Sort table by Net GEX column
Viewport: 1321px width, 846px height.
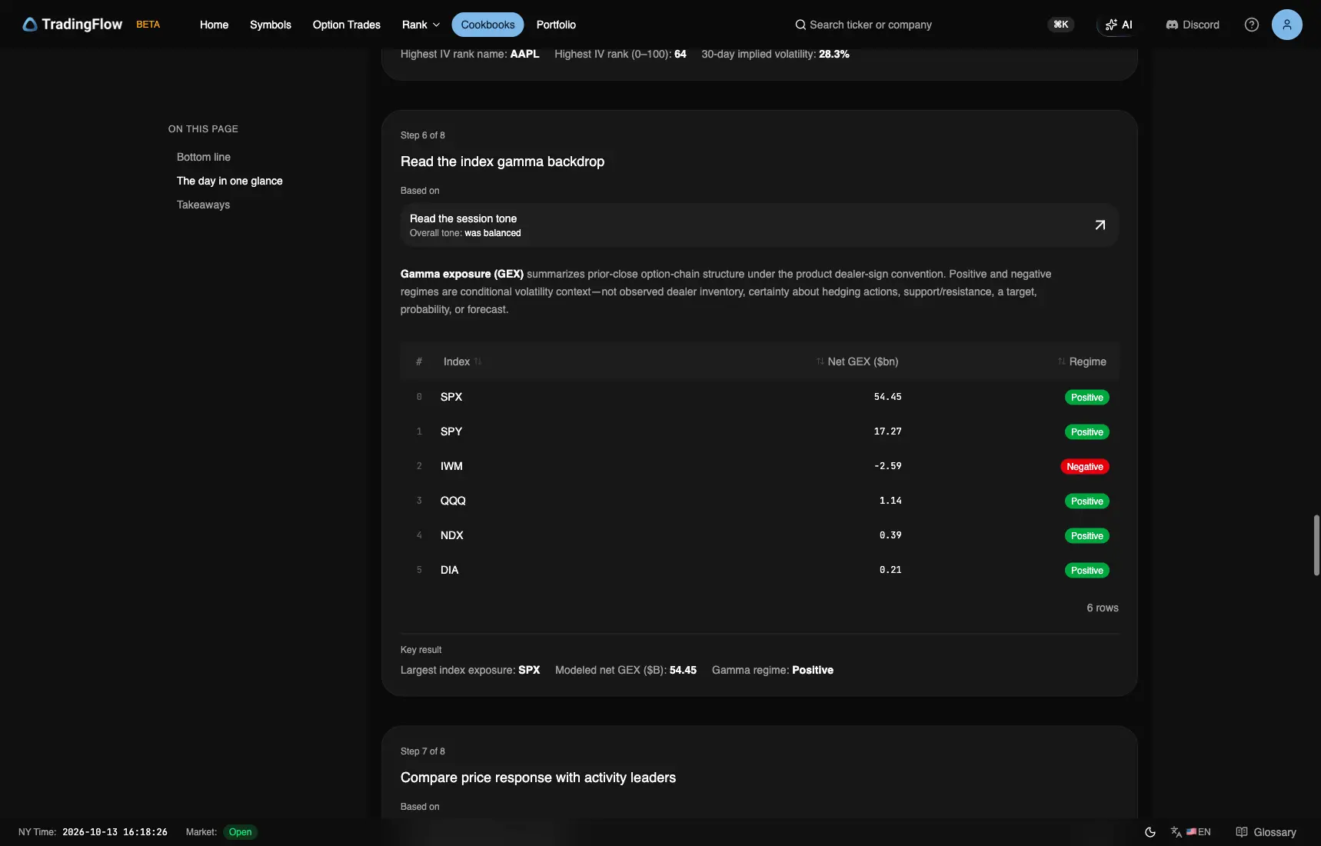tap(857, 361)
